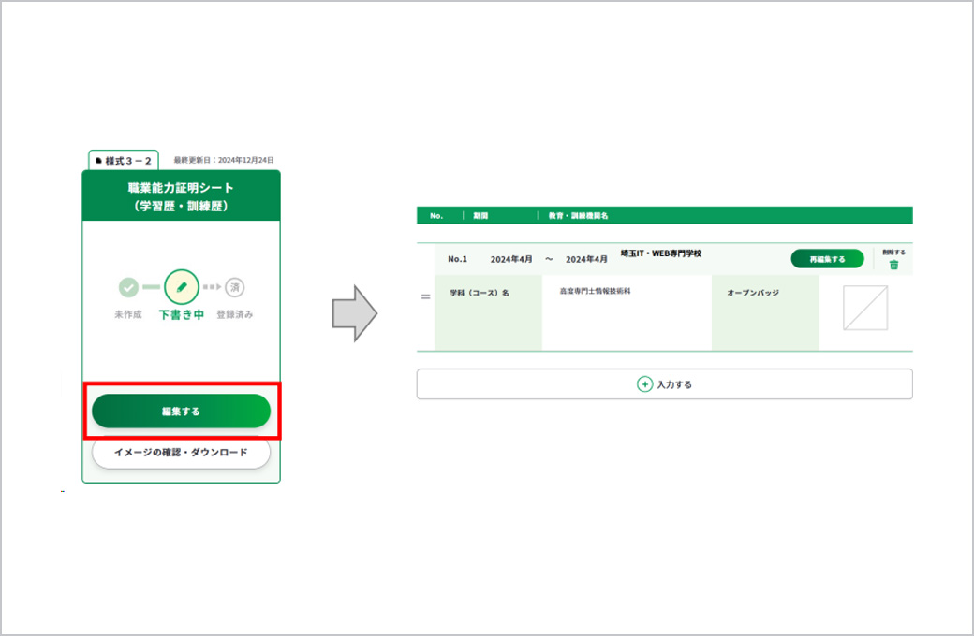
Task: Delete entry No.1 with trash icon
Action: 893,265
